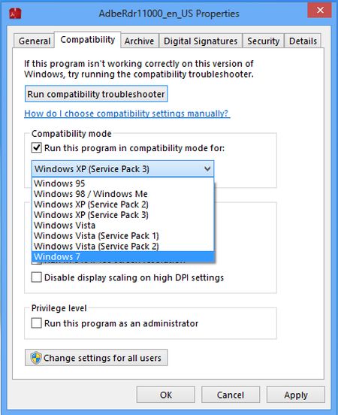Click the Adobe Reader title bar icon

click(x=15, y=14)
